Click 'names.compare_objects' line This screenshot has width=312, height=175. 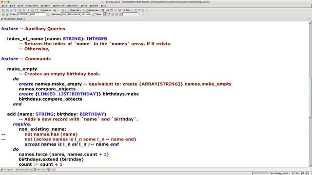[47, 89]
